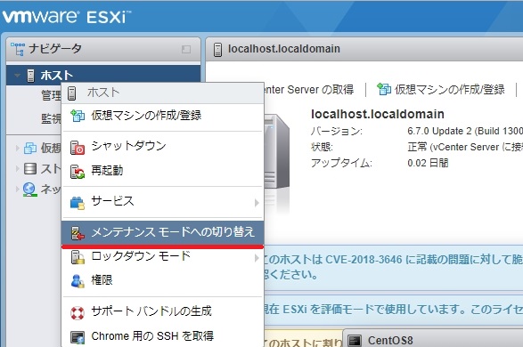Click the reboot icon in context menu
The height and width of the screenshot is (347, 523).
coord(78,172)
